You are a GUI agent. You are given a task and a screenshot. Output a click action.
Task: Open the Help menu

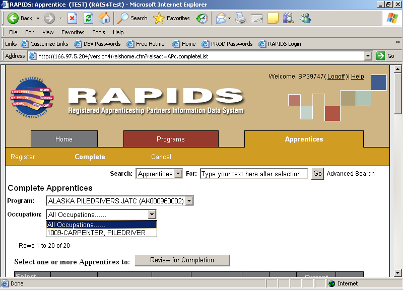pos(118,32)
